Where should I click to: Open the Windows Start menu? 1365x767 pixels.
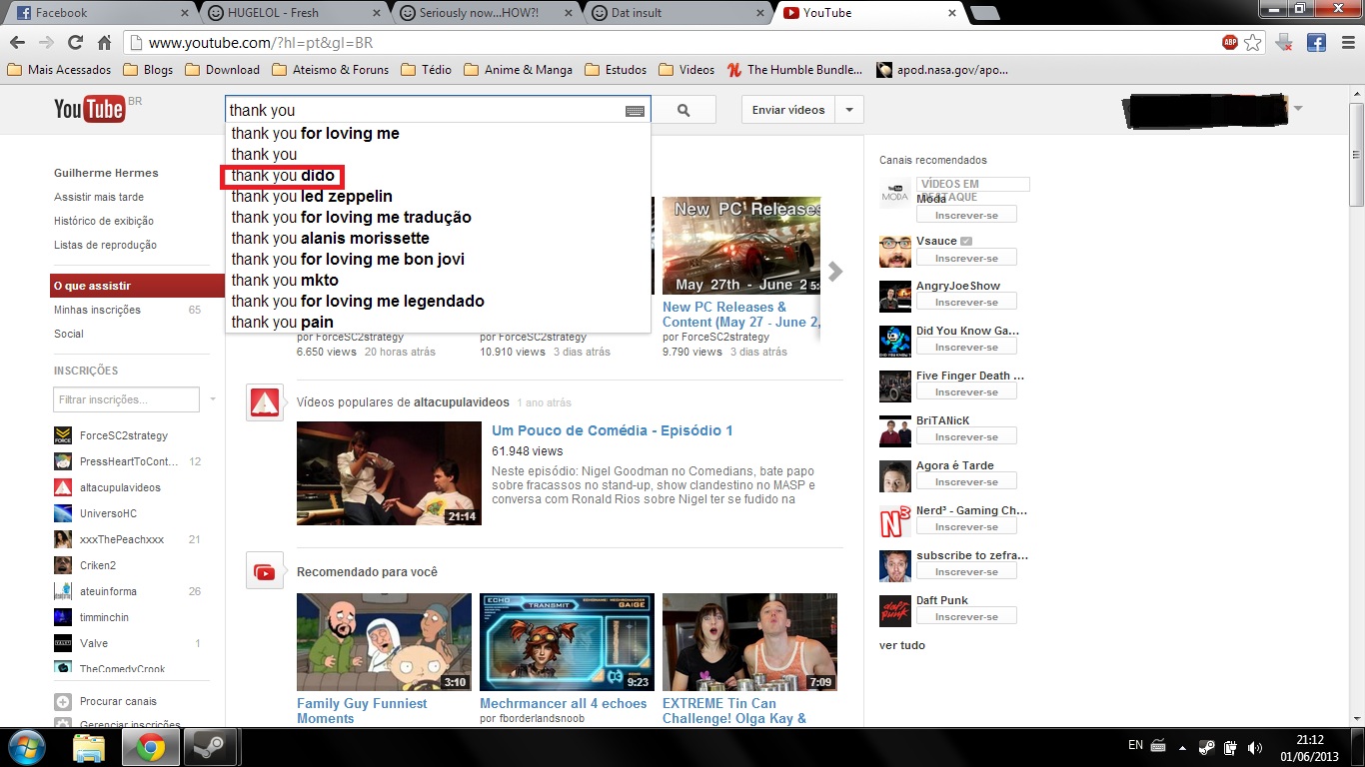[x=25, y=746]
